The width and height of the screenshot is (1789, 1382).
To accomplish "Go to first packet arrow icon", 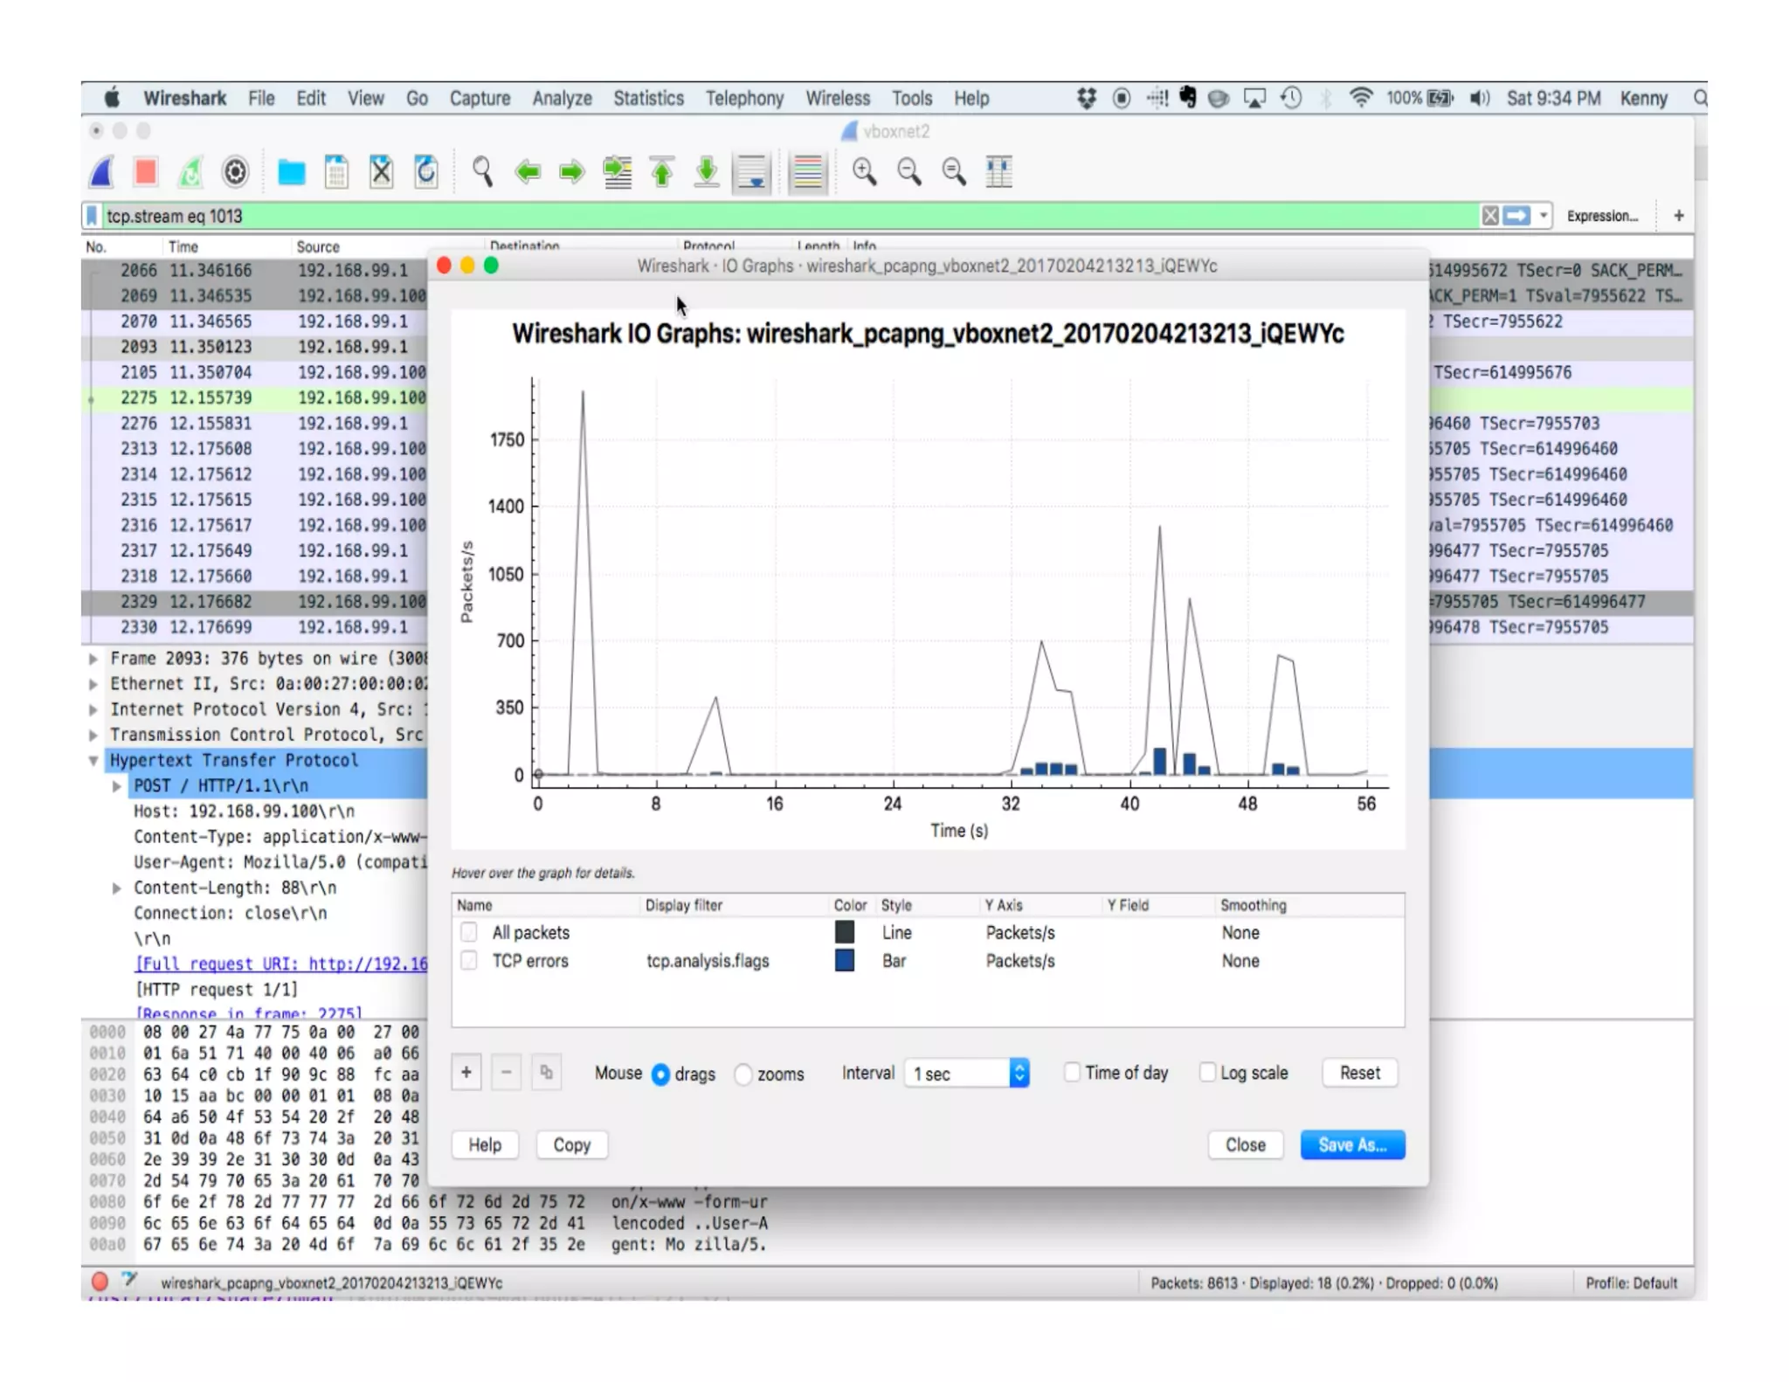I will click(662, 172).
